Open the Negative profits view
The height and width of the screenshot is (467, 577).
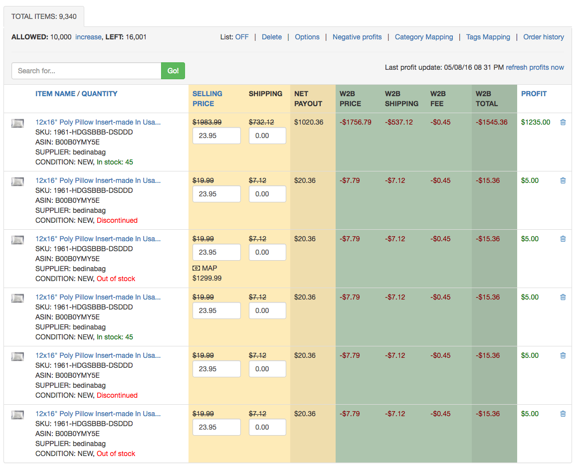click(x=357, y=37)
